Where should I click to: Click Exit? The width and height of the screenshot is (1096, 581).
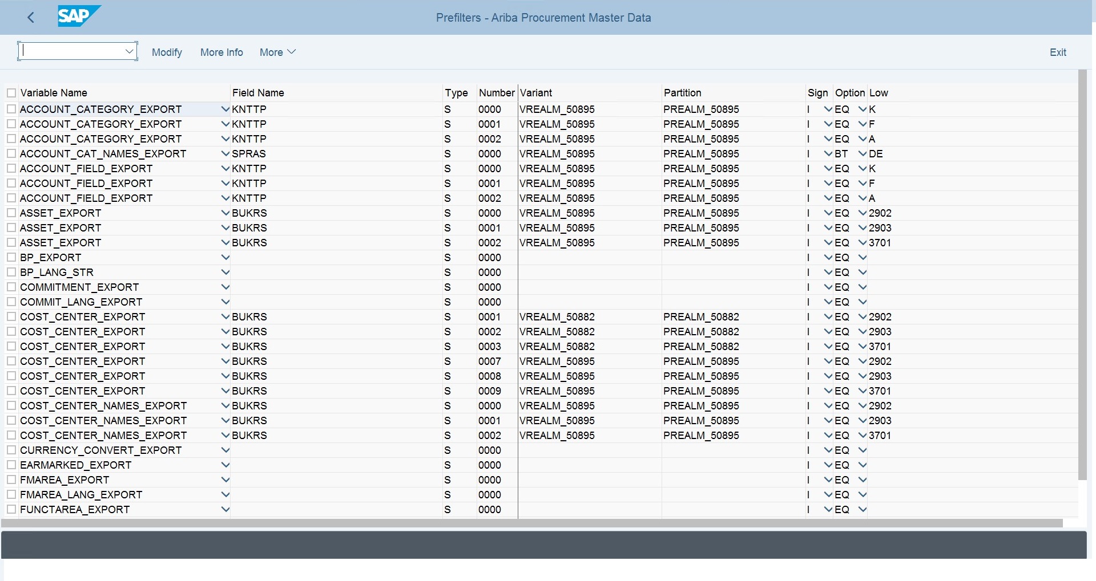1058,52
